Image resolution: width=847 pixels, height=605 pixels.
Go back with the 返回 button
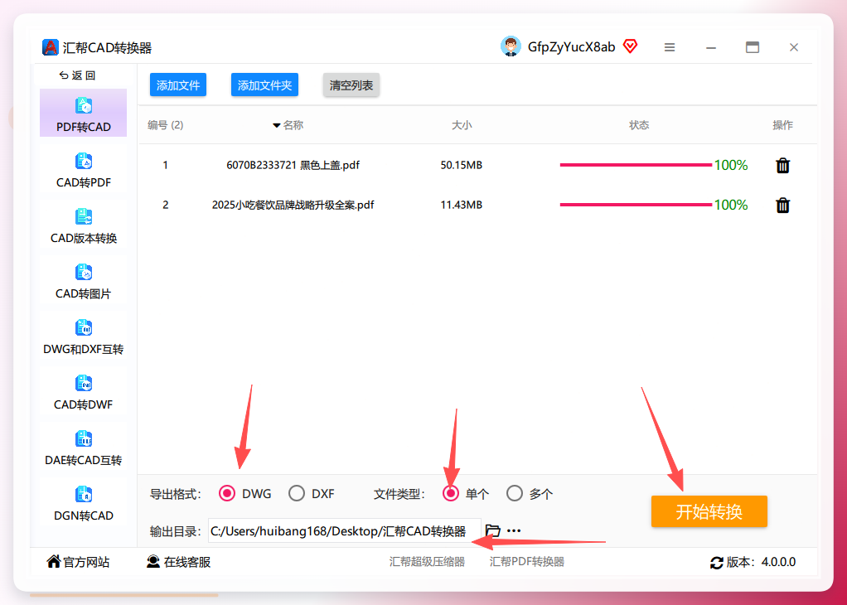click(77, 75)
